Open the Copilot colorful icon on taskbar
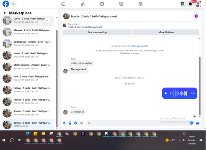The width and height of the screenshot is (206, 150). click(x=67, y=134)
